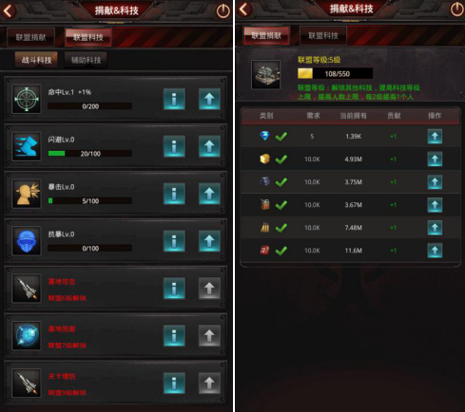The image size is (465, 412).
Task: Donate the 7.48M ammo resource
Action: pos(435,228)
